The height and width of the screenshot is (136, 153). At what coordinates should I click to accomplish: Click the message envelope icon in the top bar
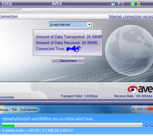point(139,4)
